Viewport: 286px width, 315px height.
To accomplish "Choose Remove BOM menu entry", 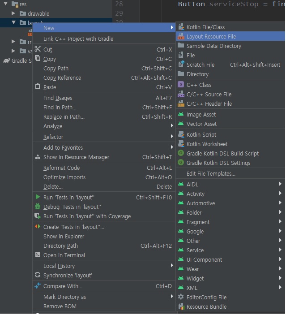I will click(104, 306).
